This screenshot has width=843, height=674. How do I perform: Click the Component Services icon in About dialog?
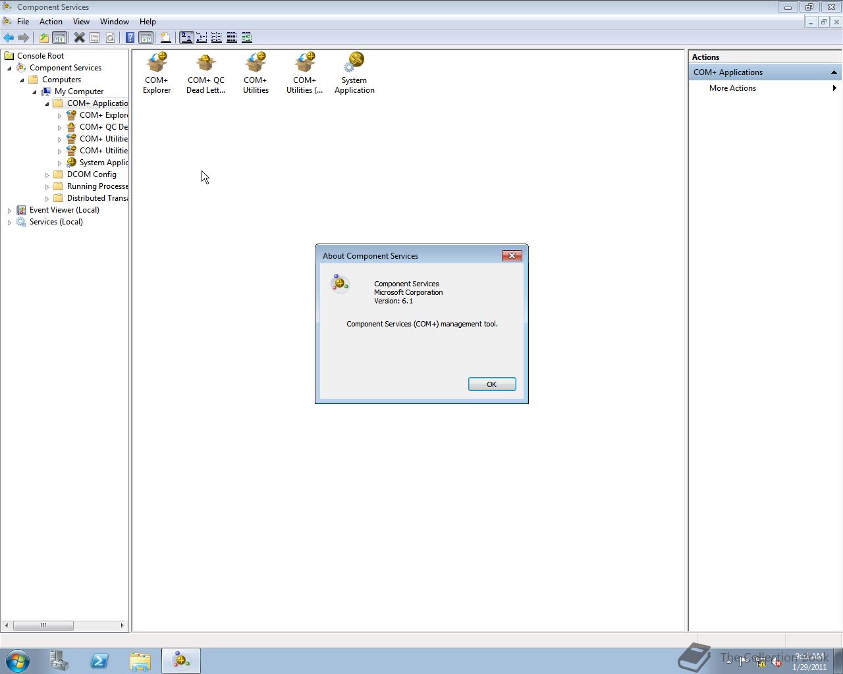point(340,284)
